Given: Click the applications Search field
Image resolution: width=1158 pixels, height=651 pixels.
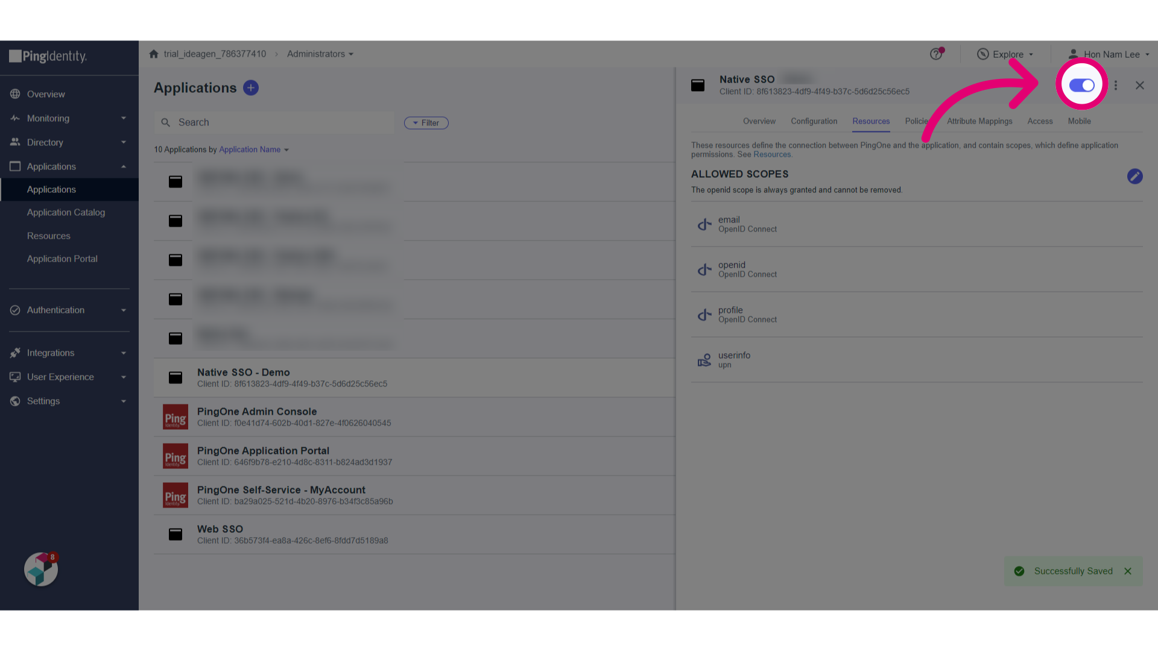Looking at the screenshot, I should (274, 122).
